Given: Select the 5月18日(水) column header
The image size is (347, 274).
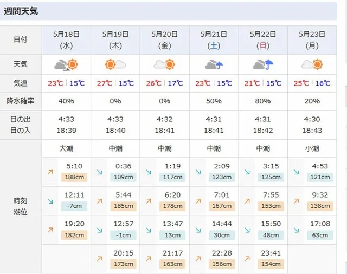Looking at the screenshot, I should click(66, 40).
